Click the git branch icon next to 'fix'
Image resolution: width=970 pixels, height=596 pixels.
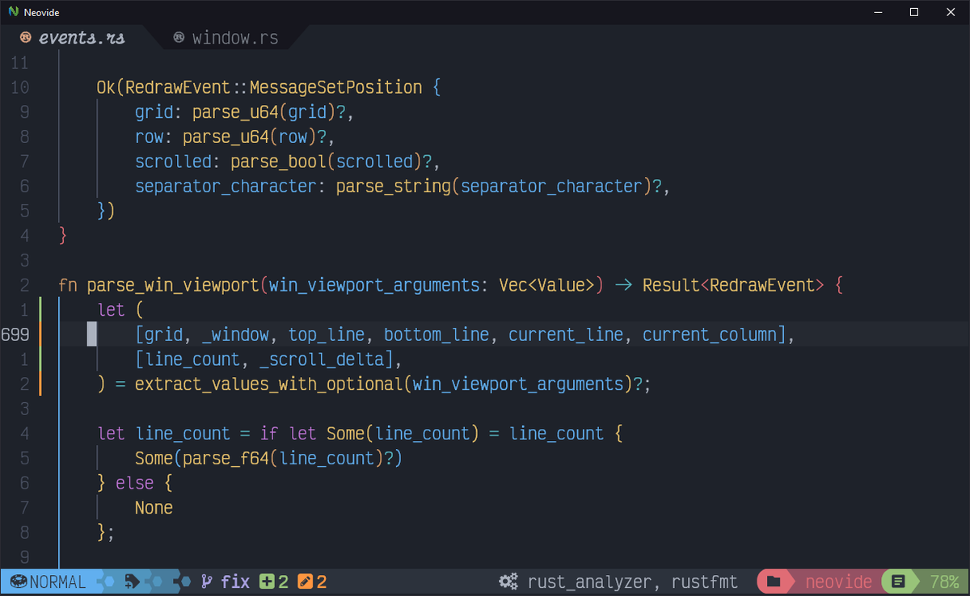point(207,581)
